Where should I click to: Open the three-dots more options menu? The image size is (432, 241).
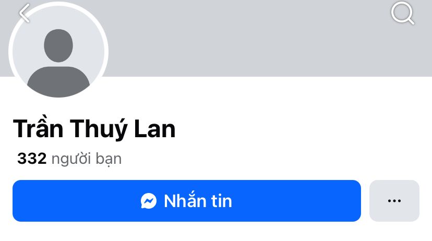coord(394,201)
